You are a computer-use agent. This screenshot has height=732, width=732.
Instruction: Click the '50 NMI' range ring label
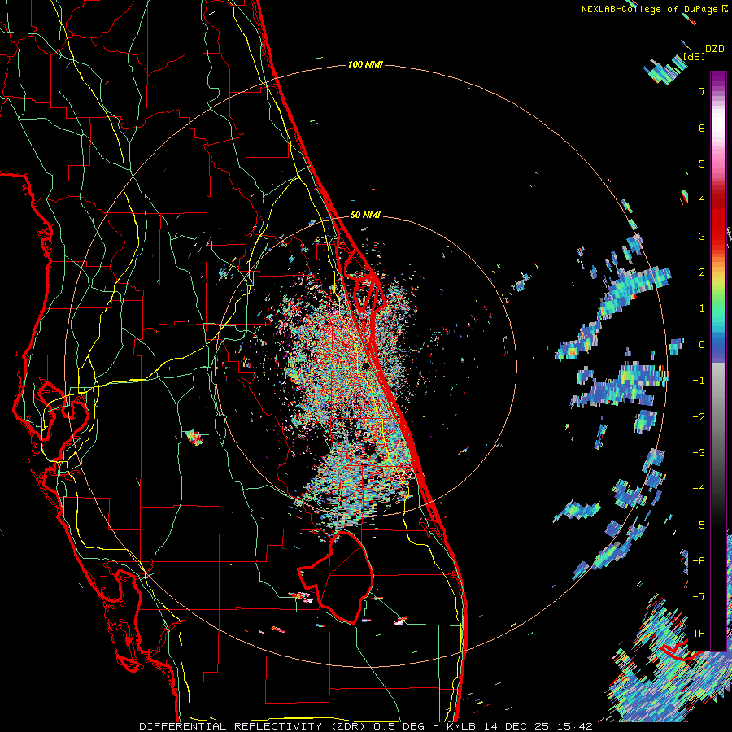pyautogui.click(x=365, y=215)
